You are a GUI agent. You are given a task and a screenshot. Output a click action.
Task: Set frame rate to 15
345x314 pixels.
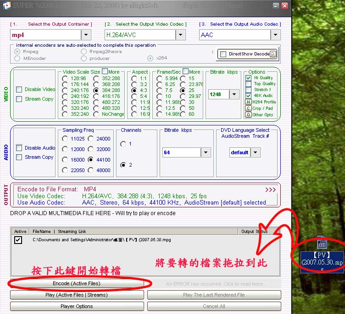183,78
